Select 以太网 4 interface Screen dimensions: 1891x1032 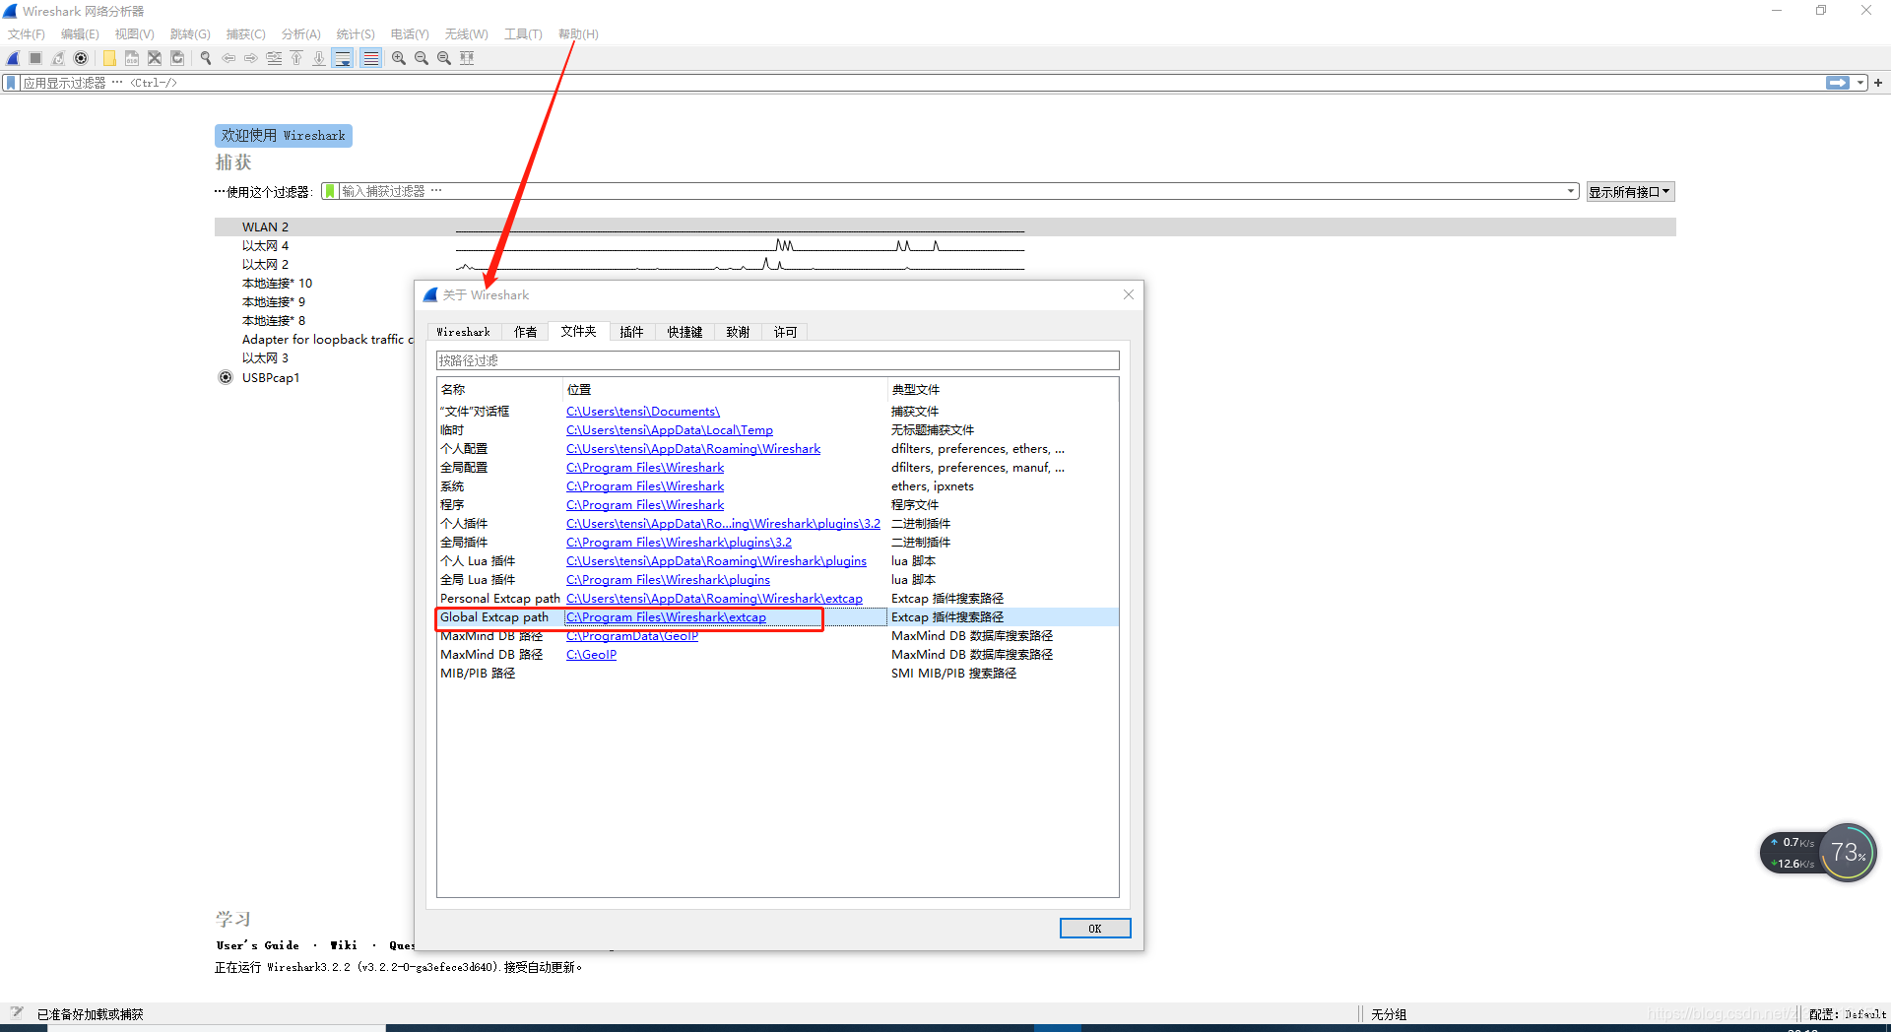tap(265, 246)
